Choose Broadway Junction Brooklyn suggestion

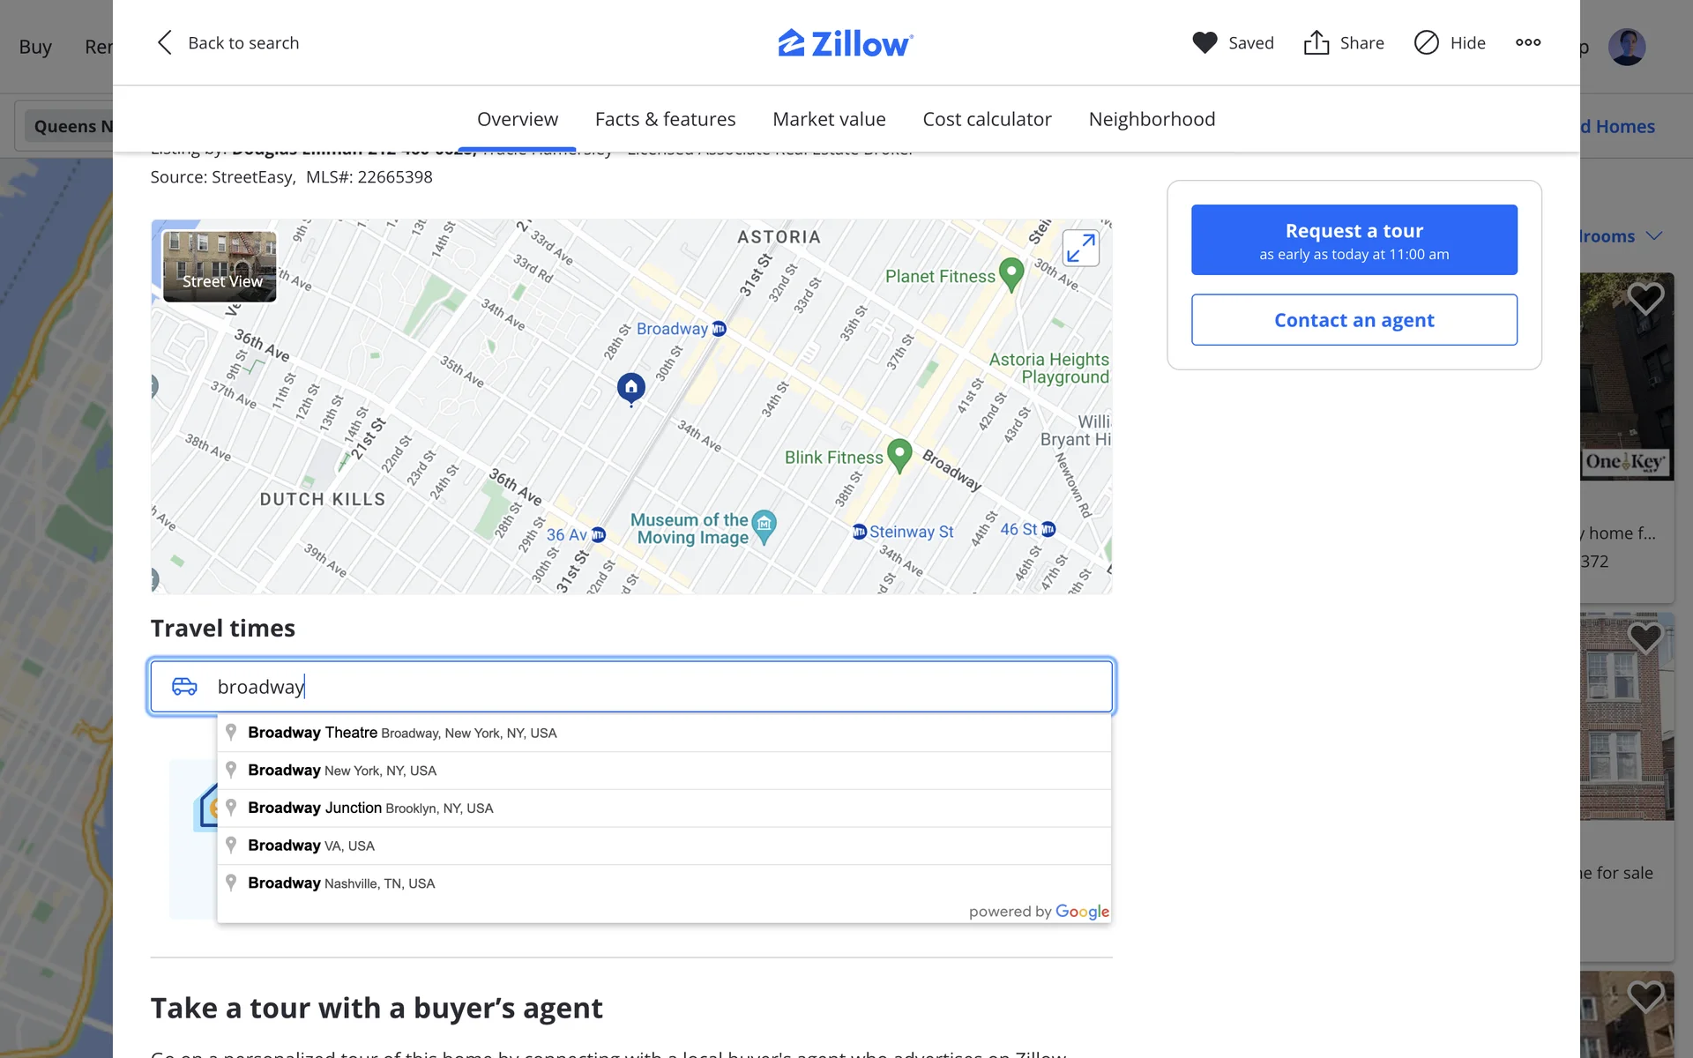coord(370,808)
